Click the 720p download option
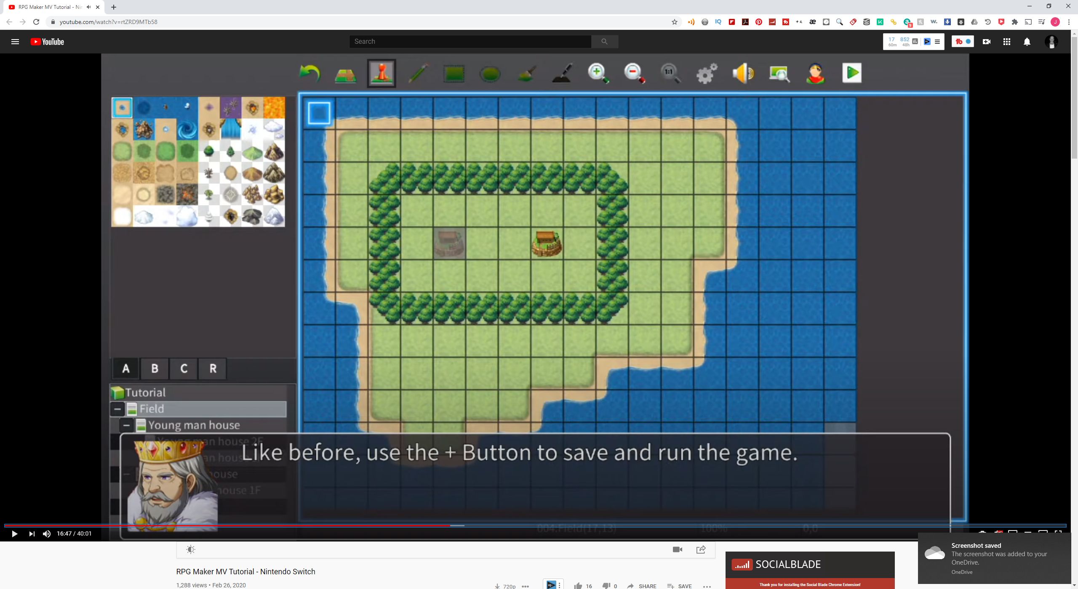Screen dimensions: 1078x589 point(505,586)
